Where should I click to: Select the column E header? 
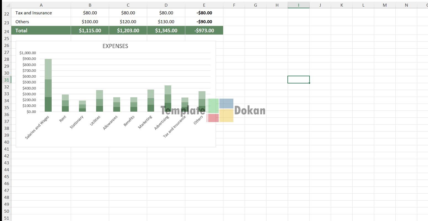tap(204, 5)
